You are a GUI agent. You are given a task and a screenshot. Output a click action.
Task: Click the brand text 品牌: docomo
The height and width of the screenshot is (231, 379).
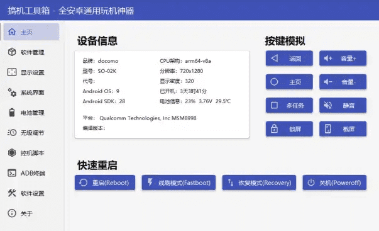point(101,61)
